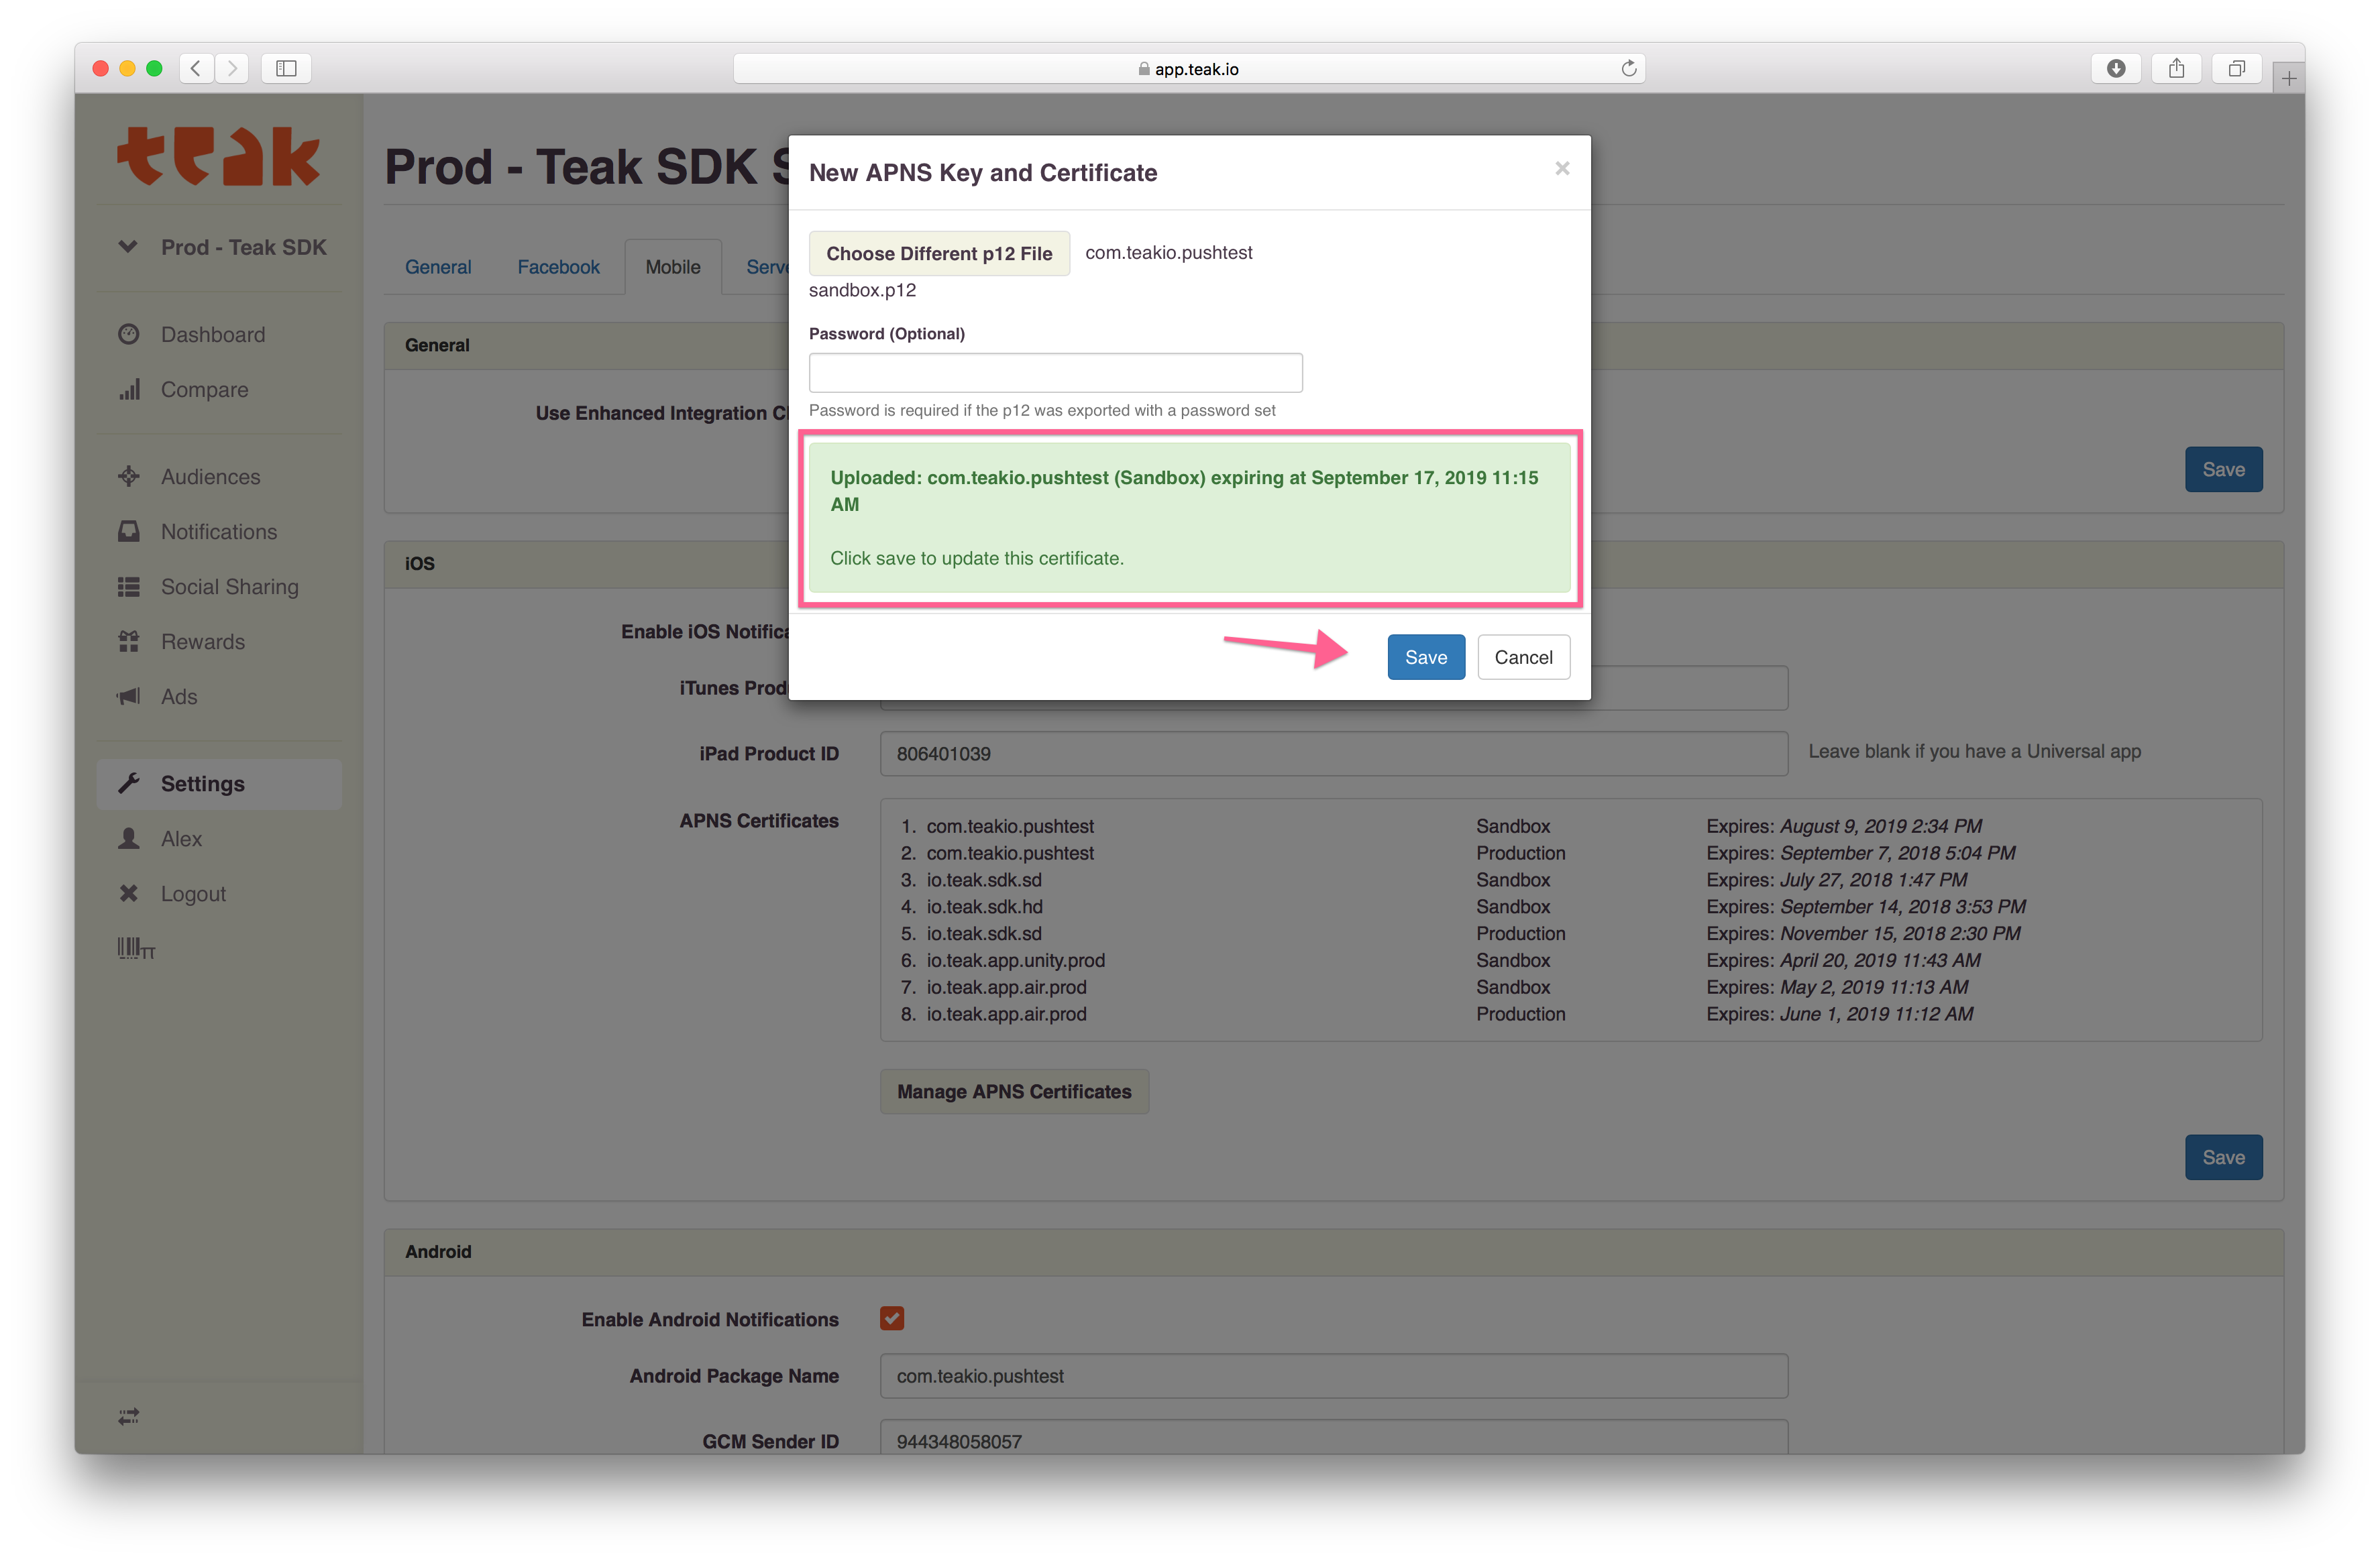Go back with Safari back arrow
Viewport: 2380px width, 1561px height.
point(196,68)
